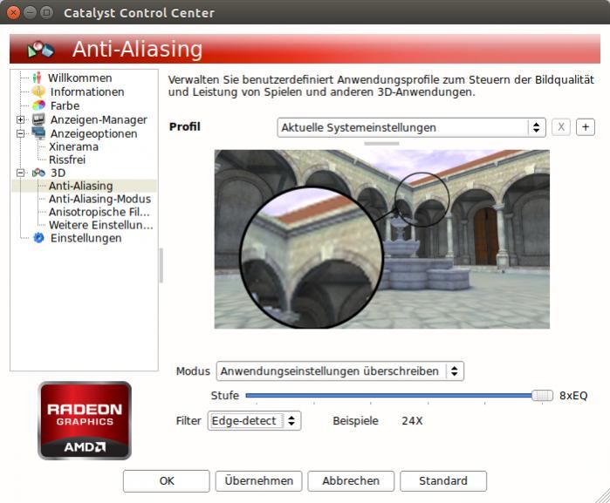
Task: Open the Modus dropdown
Action: pyautogui.click(x=340, y=371)
